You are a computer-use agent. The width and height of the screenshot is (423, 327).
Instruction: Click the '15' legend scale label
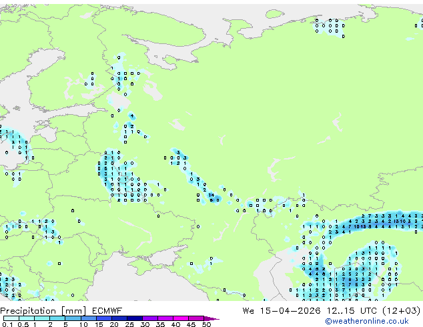99,324
